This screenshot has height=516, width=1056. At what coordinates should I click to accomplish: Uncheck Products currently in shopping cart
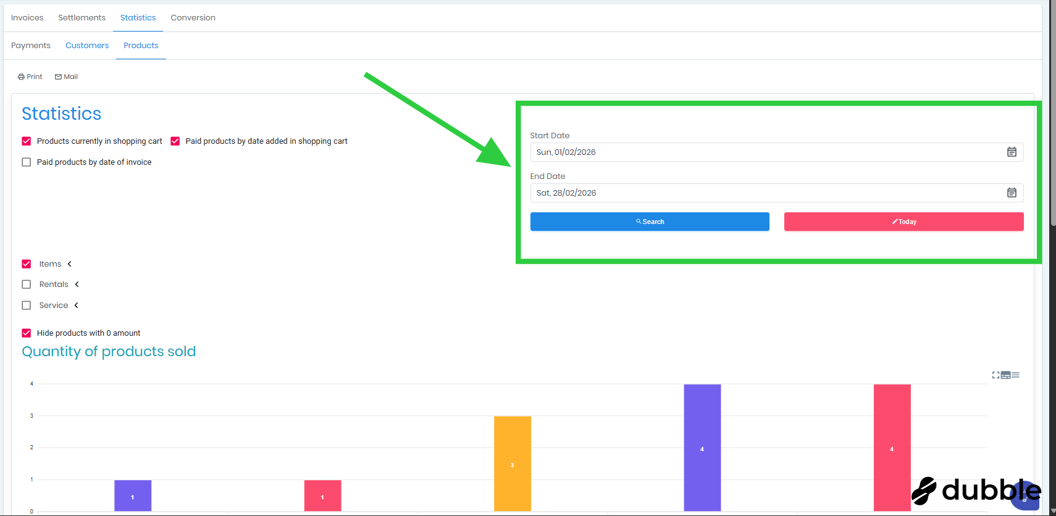pos(27,141)
